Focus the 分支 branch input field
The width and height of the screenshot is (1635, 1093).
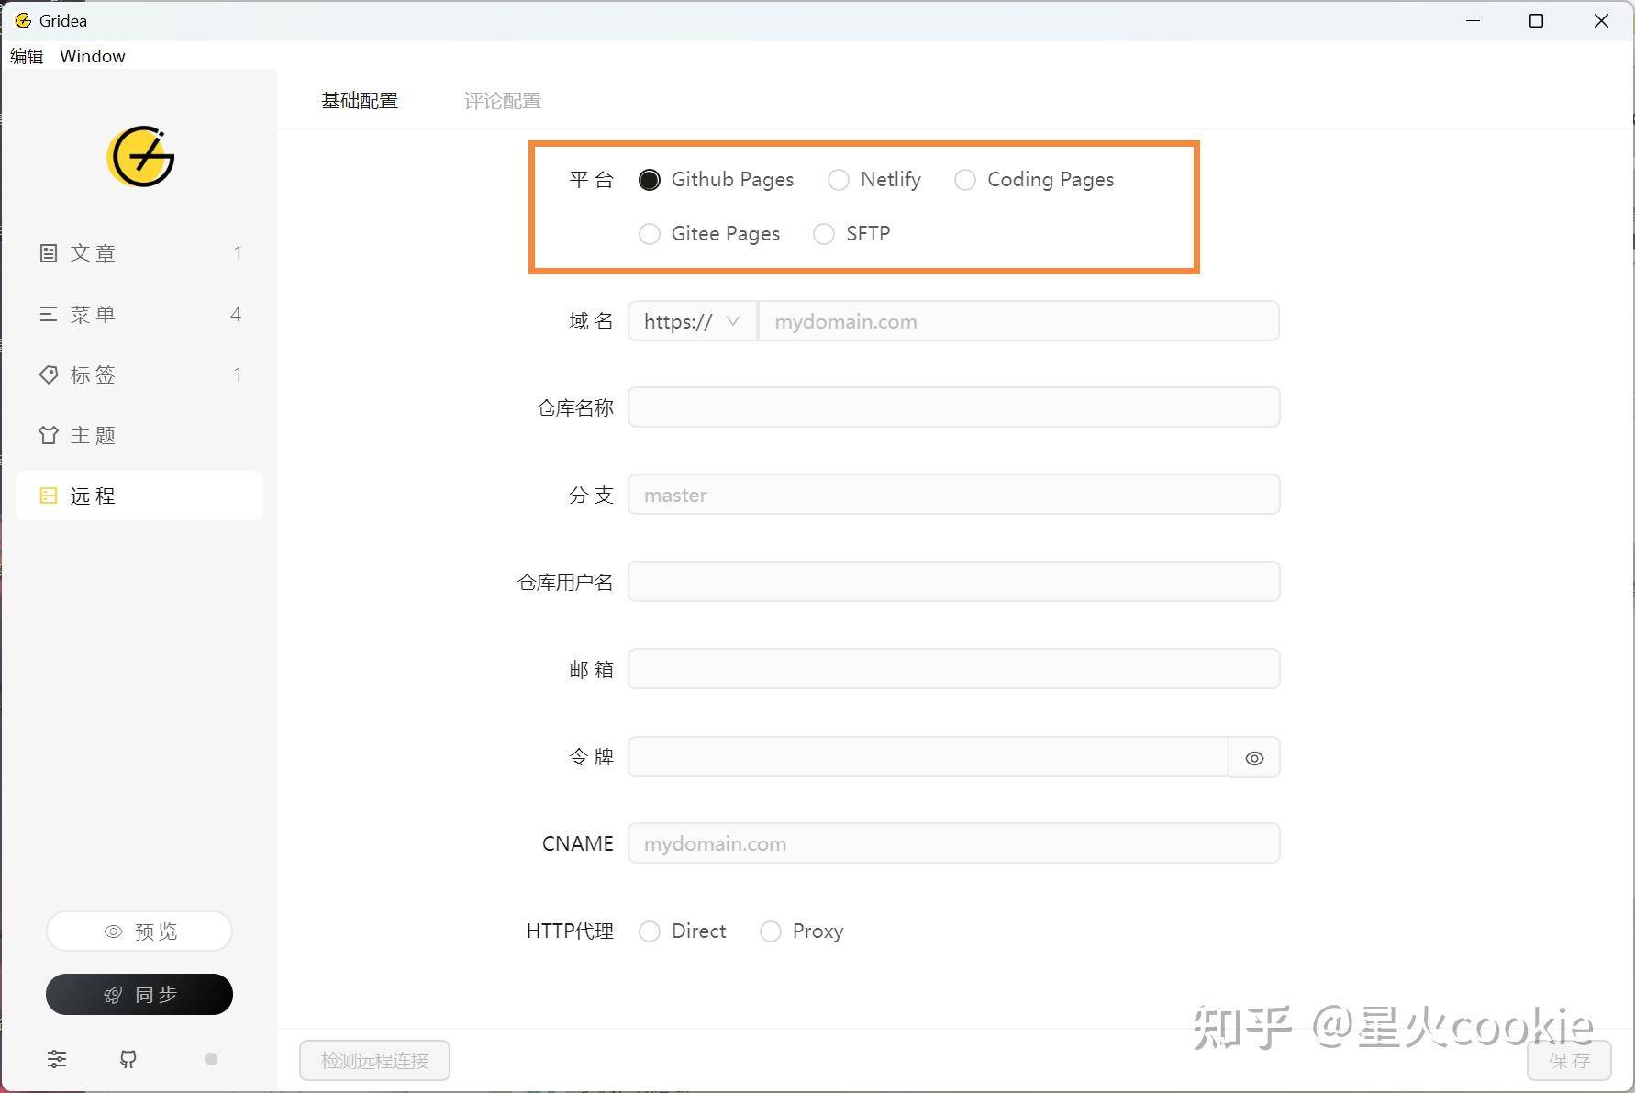[x=954, y=495]
